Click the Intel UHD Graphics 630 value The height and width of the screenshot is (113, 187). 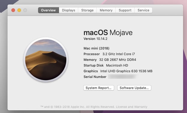(x=126, y=71)
